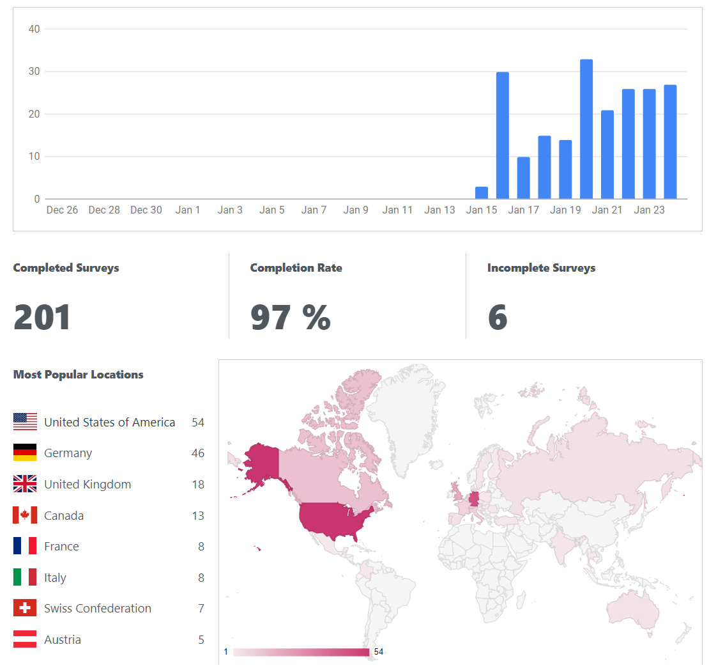
Task: Click the 97 % completion rate value
Action: click(291, 318)
